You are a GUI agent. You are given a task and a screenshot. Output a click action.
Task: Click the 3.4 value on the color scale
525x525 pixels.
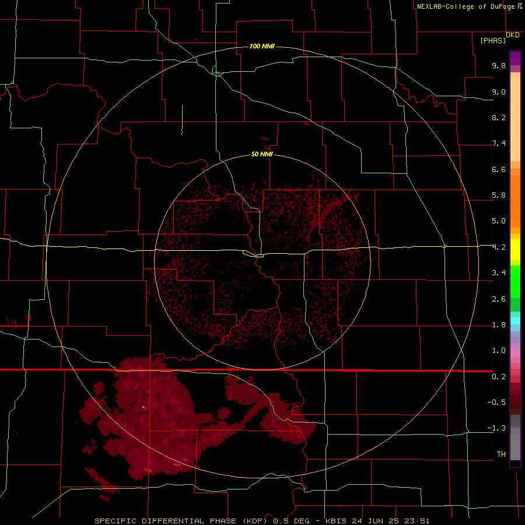click(x=499, y=273)
